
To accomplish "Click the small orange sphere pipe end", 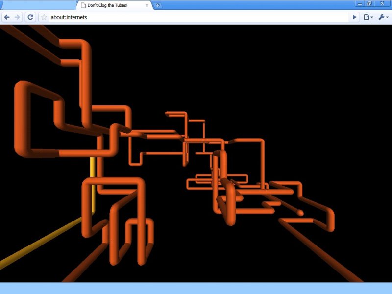I will point(299,213).
